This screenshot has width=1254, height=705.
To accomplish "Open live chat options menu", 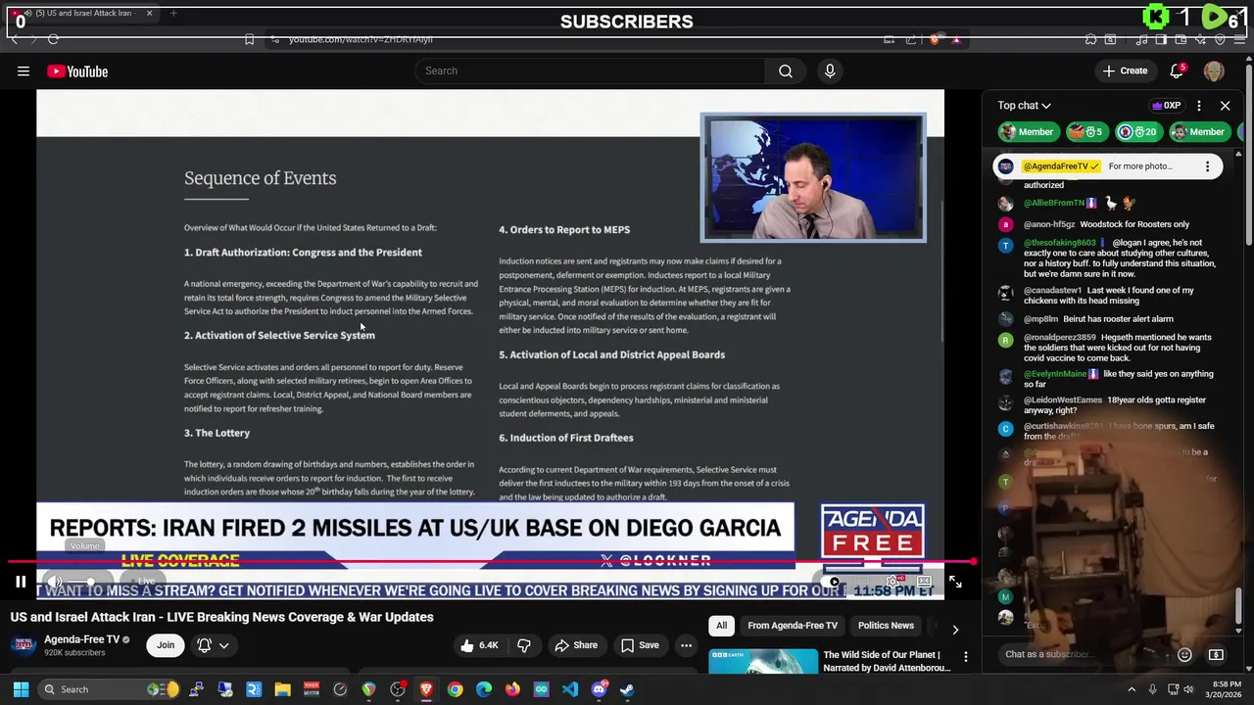I will coord(1198,106).
